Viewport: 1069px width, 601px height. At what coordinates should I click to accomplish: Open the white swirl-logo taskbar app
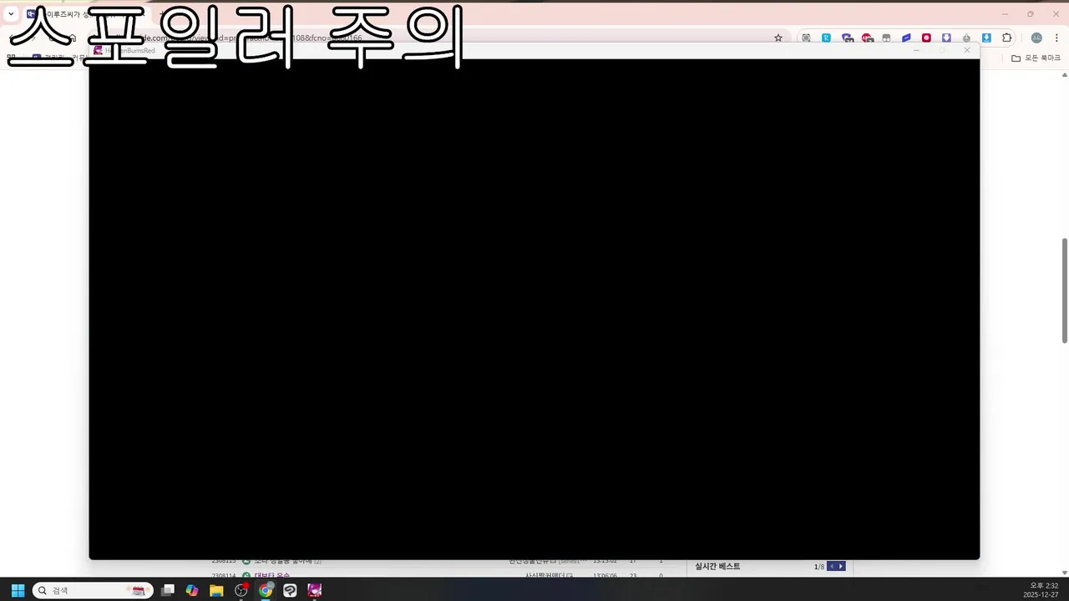click(290, 590)
